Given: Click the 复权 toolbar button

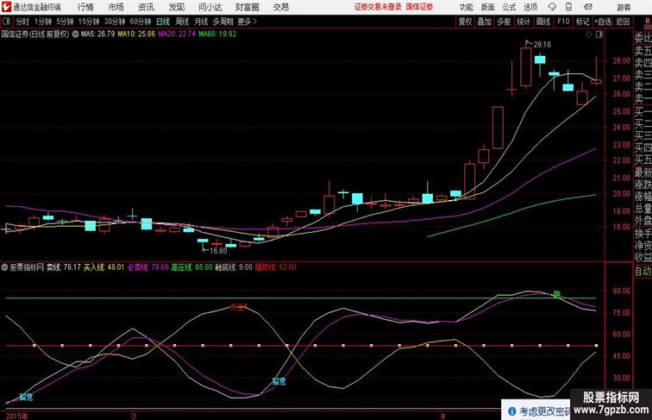Looking at the screenshot, I should pyautogui.click(x=466, y=22).
